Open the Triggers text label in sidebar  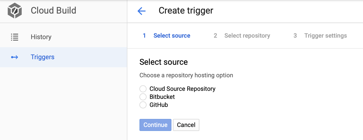click(43, 57)
